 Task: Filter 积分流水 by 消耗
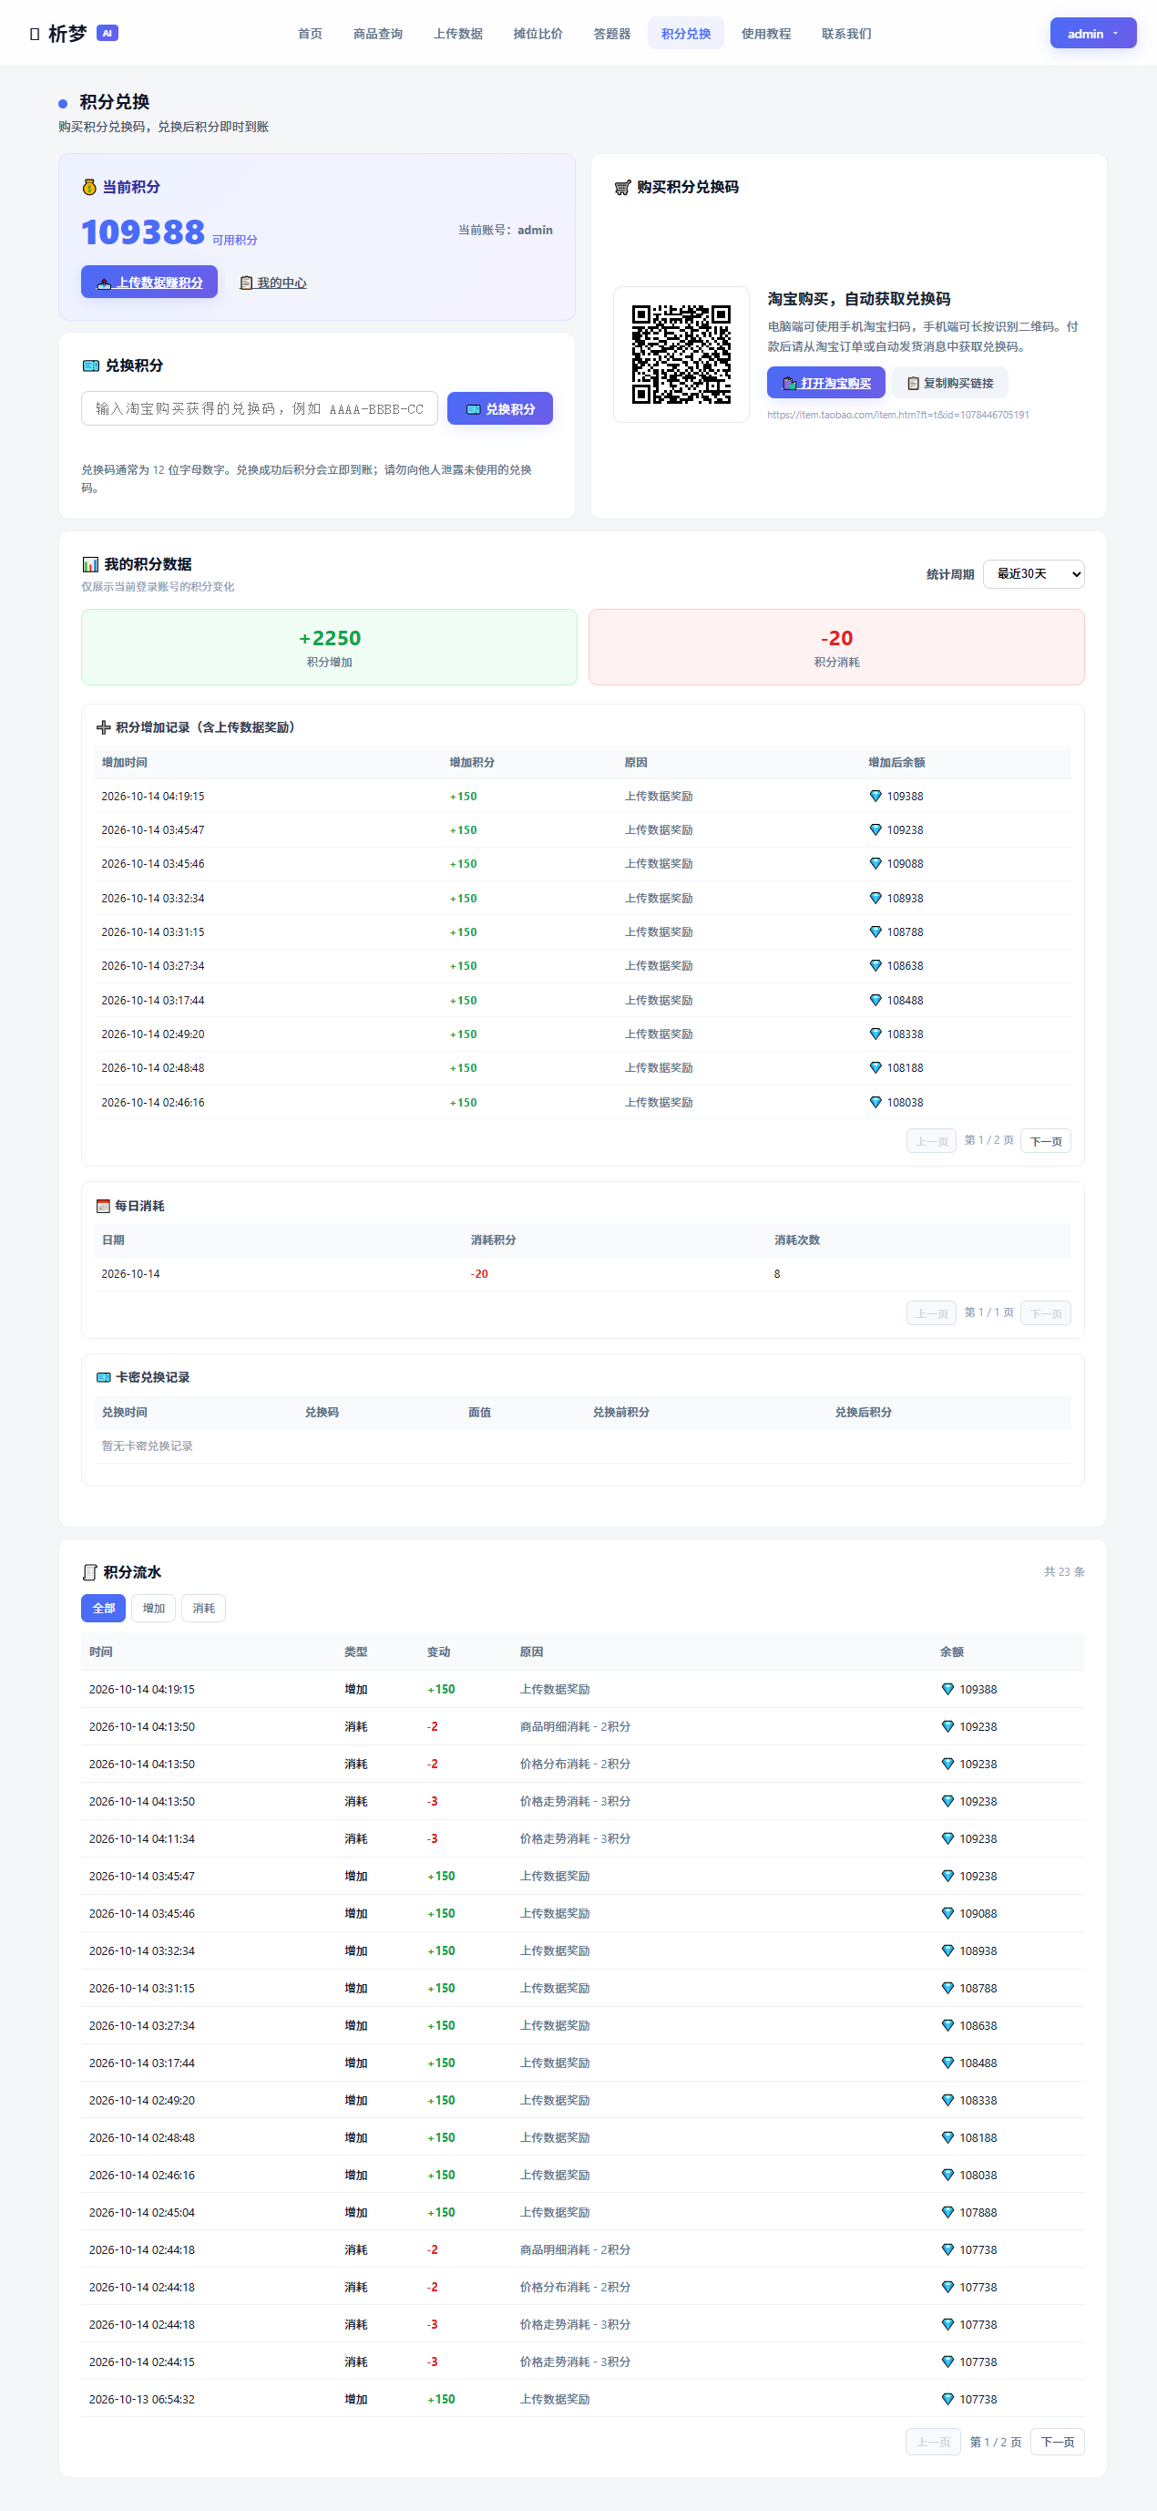pos(204,1609)
